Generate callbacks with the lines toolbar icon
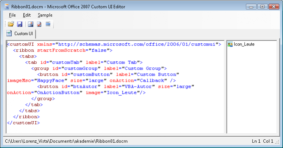 point(48,24)
